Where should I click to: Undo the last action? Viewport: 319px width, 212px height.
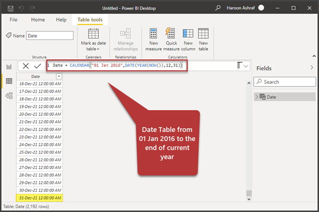(x=21, y=8)
